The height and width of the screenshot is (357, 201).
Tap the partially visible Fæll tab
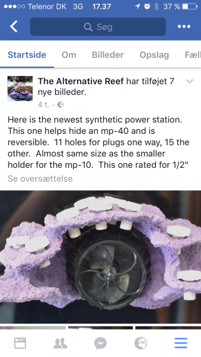(193, 55)
